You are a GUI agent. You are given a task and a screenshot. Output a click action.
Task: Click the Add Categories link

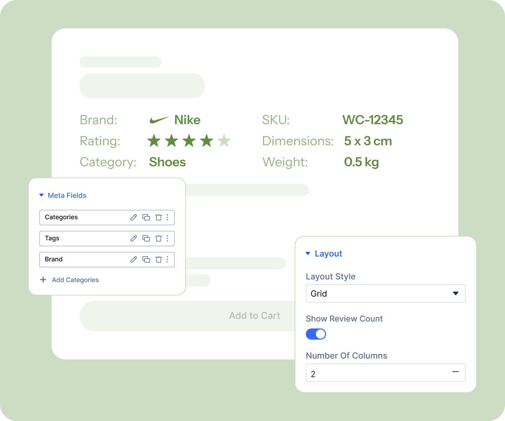75,280
